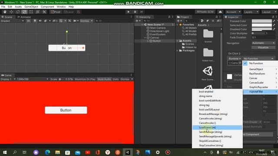Select the Move tool
The width and height of the screenshot is (278, 156).
[x=11, y=12]
